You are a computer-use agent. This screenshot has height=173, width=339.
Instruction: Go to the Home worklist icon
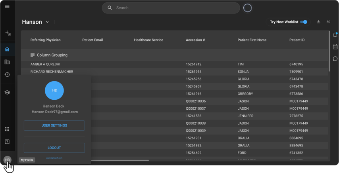pyautogui.click(x=7, y=49)
